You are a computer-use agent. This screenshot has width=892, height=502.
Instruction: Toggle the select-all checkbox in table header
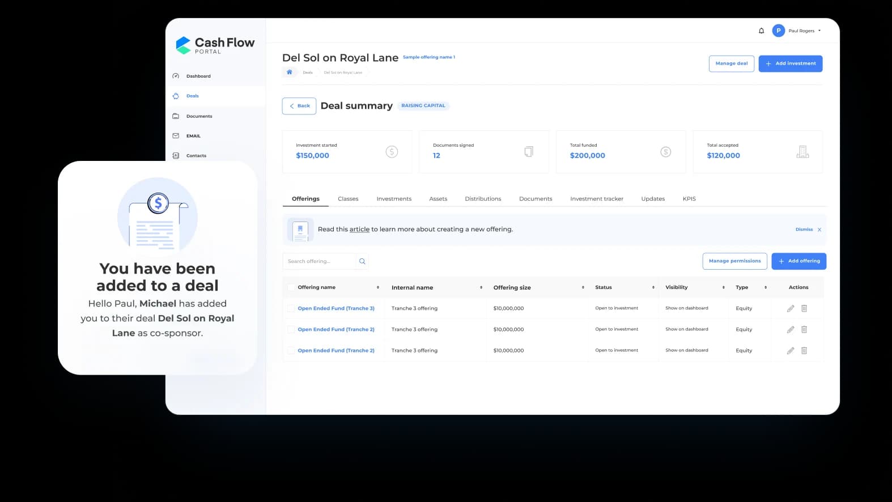pyautogui.click(x=291, y=287)
